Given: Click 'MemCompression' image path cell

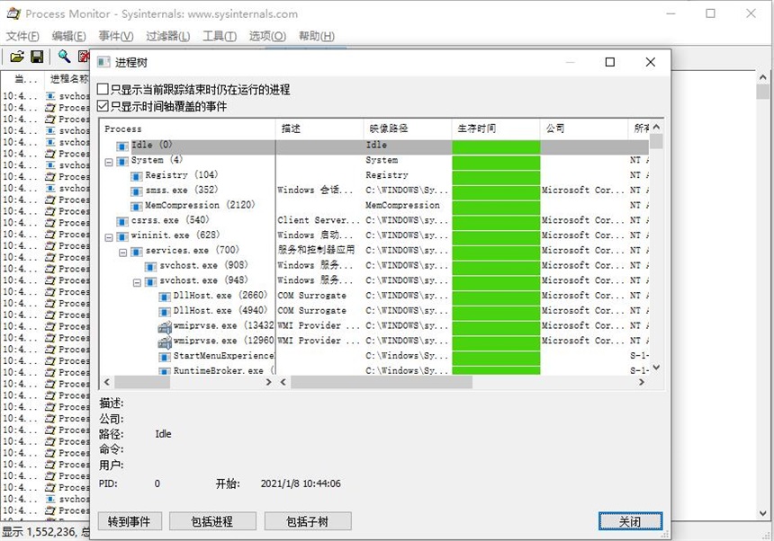Looking at the screenshot, I should (402, 206).
